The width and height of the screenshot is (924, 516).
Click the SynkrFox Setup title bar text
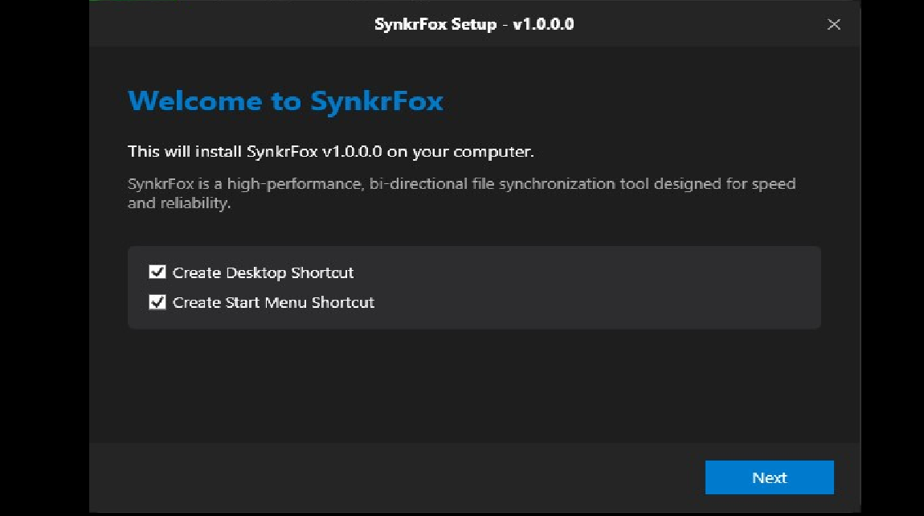(474, 24)
